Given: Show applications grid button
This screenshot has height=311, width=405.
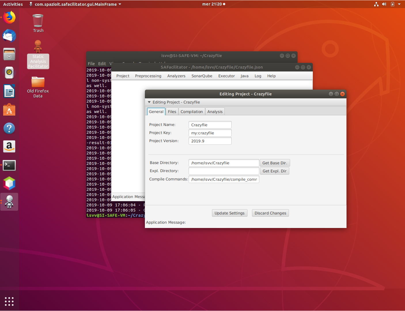Looking at the screenshot, I should click(9, 301).
